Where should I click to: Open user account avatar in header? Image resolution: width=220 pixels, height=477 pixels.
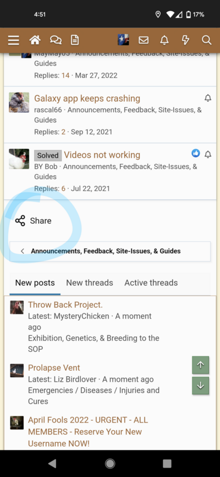tap(123, 40)
